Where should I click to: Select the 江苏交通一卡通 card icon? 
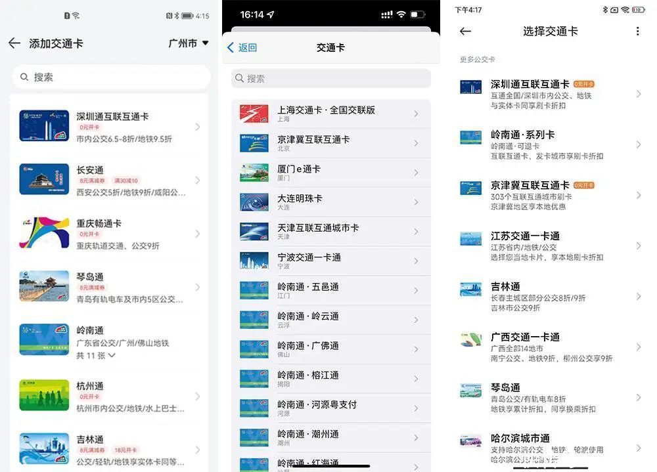click(470, 239)
